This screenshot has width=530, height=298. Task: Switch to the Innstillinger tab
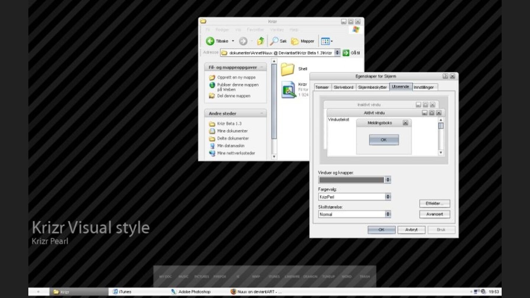(424, 87)
